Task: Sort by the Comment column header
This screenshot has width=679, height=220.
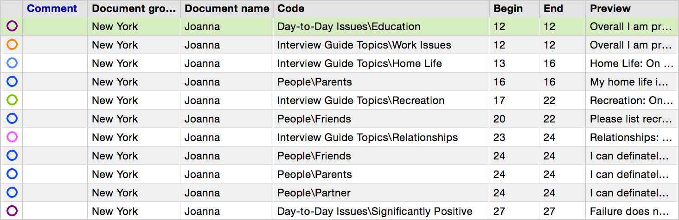Action: (x=52, y=8)
